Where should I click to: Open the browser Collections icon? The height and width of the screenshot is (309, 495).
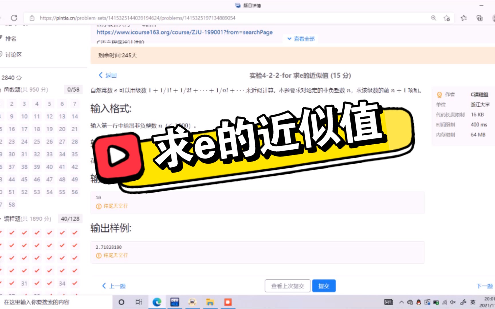pos(479,18)
